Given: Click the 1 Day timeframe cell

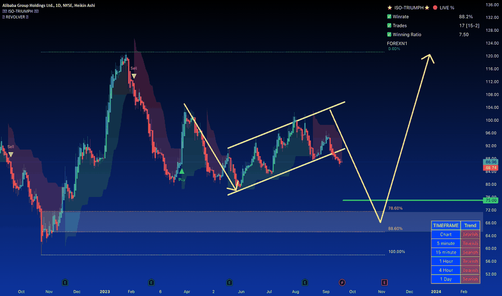Looking at the screenshot, I should 445,279.
